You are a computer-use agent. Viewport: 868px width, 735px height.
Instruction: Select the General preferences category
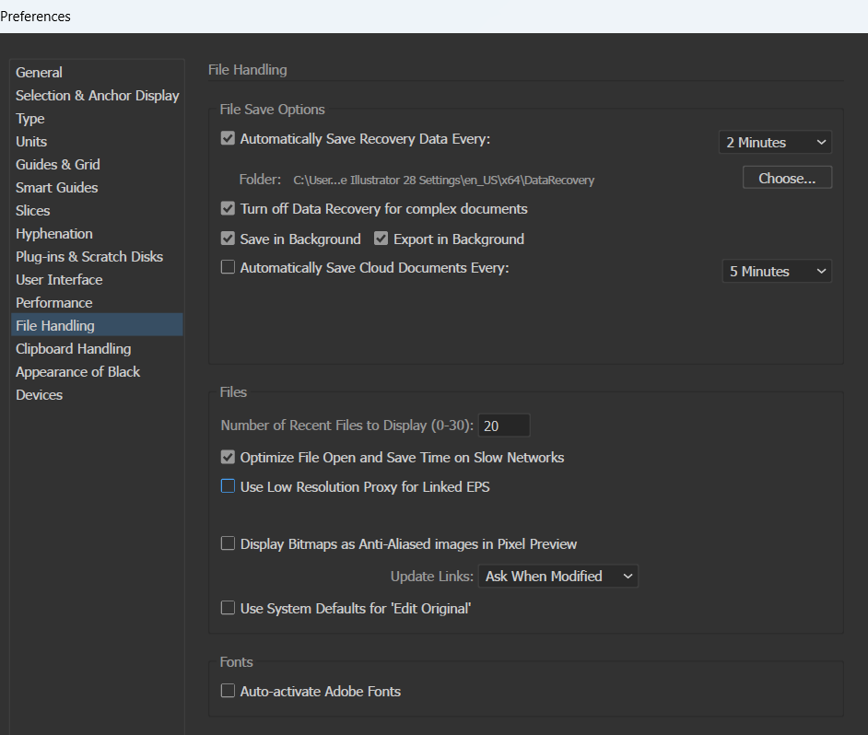pyautogui.click(x=39, y=72)
